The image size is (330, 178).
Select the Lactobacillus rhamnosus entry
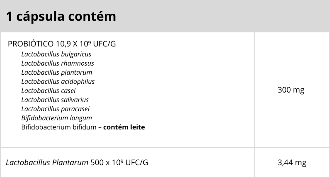pos(57,63)
